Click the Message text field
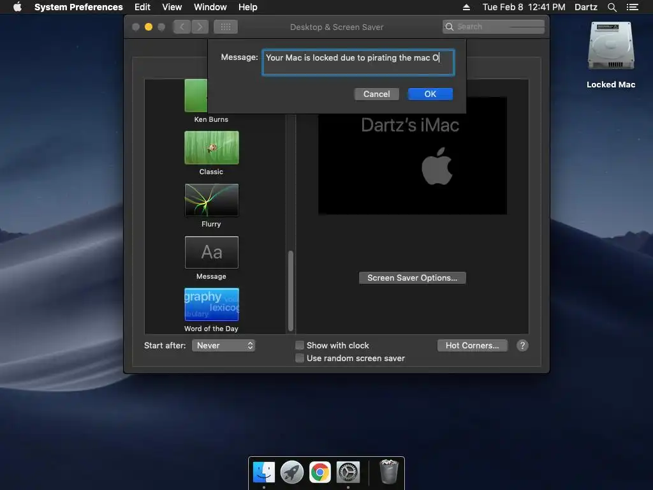Viewport: 653px width, 490px height. coord(358,63)
